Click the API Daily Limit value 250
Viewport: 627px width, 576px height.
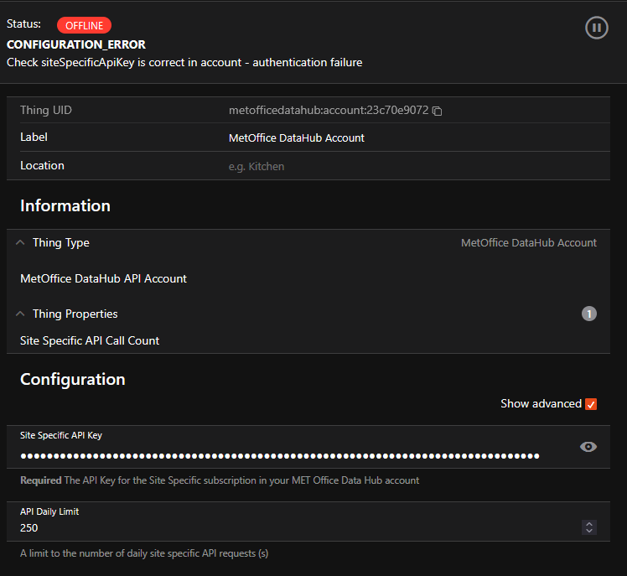point(28,528)
